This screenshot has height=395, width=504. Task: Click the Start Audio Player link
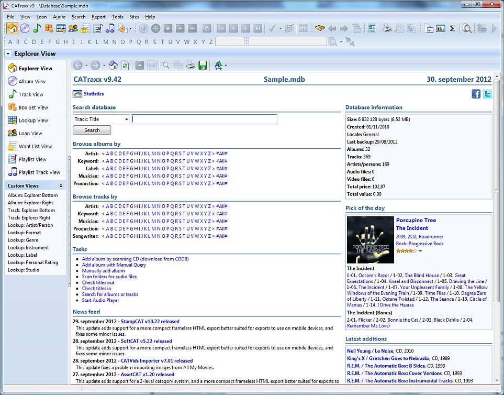pos(100,300)
